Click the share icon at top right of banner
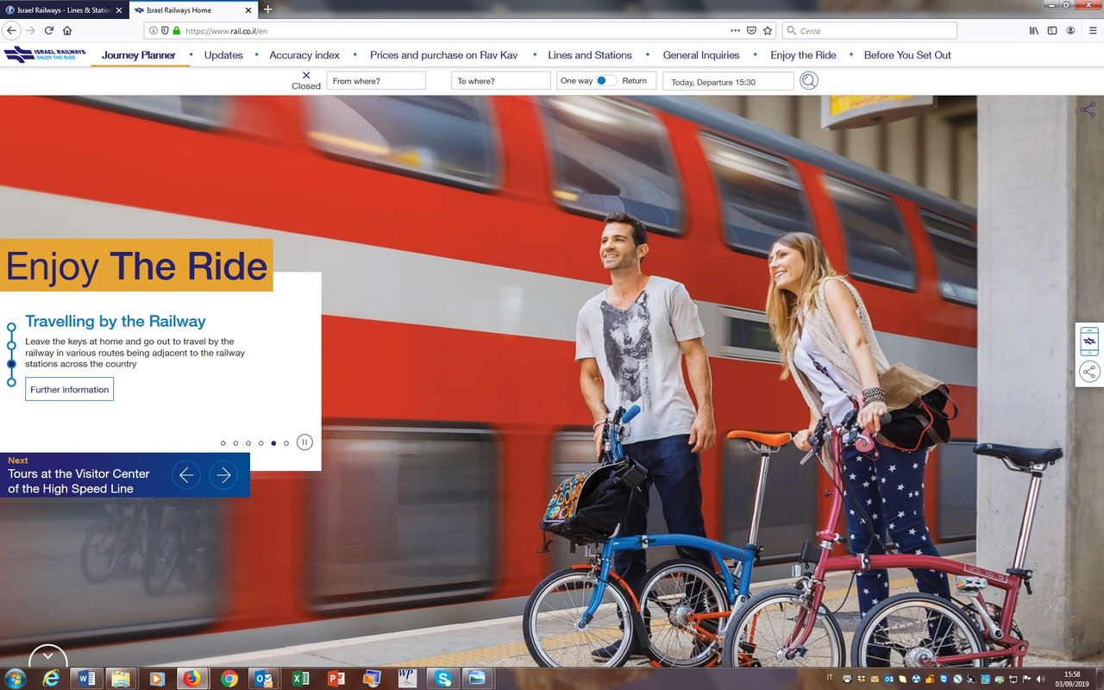 tap(1088, 110)
